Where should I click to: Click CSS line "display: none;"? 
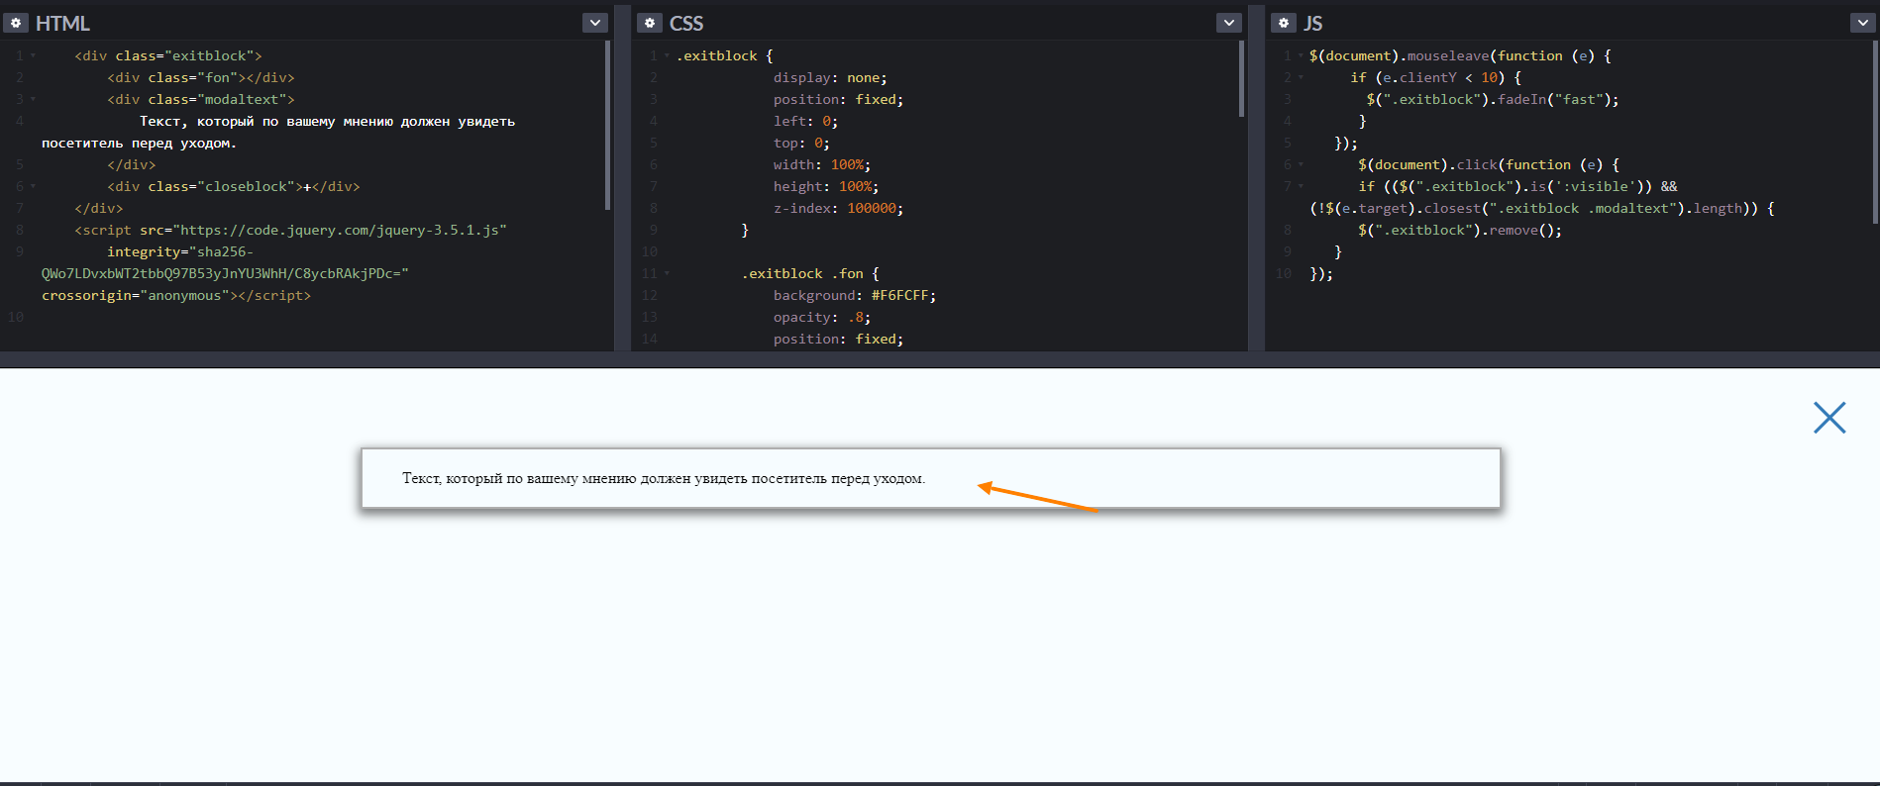point(830,78)
